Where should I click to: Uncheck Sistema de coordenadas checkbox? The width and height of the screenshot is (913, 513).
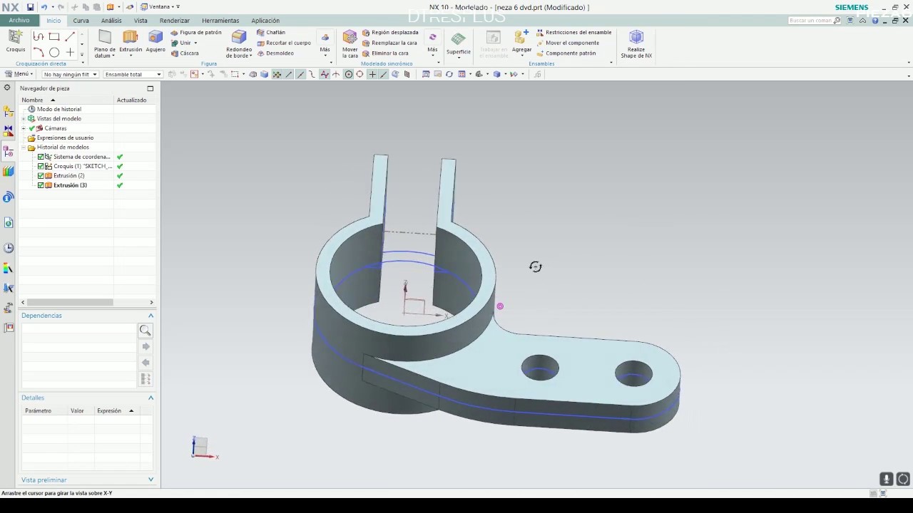pyautogui.click(x=41, y=157)
